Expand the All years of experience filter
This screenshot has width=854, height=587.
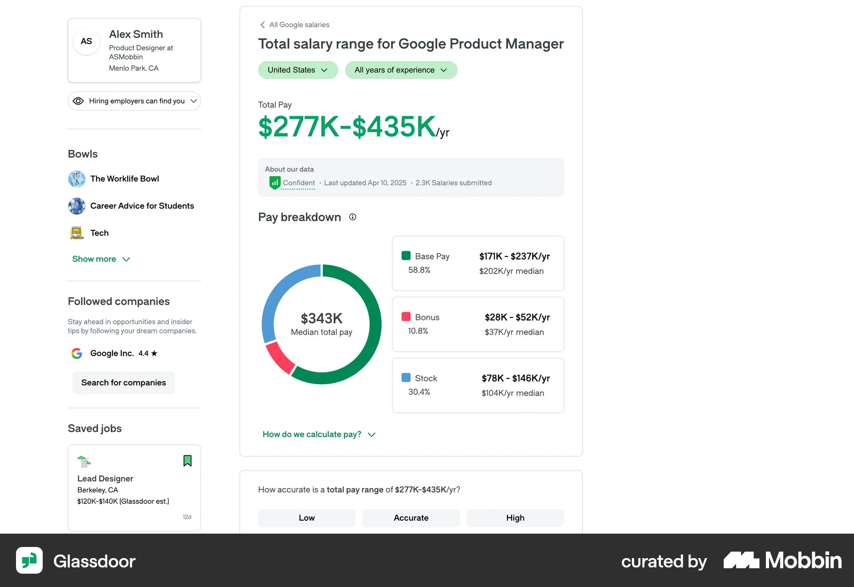coord(401,70)
